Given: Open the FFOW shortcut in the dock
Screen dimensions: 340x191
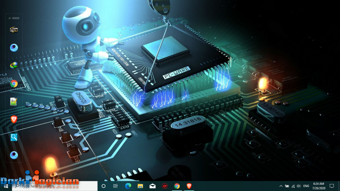Looking at the screenshot, I should [x=14, y=30].
